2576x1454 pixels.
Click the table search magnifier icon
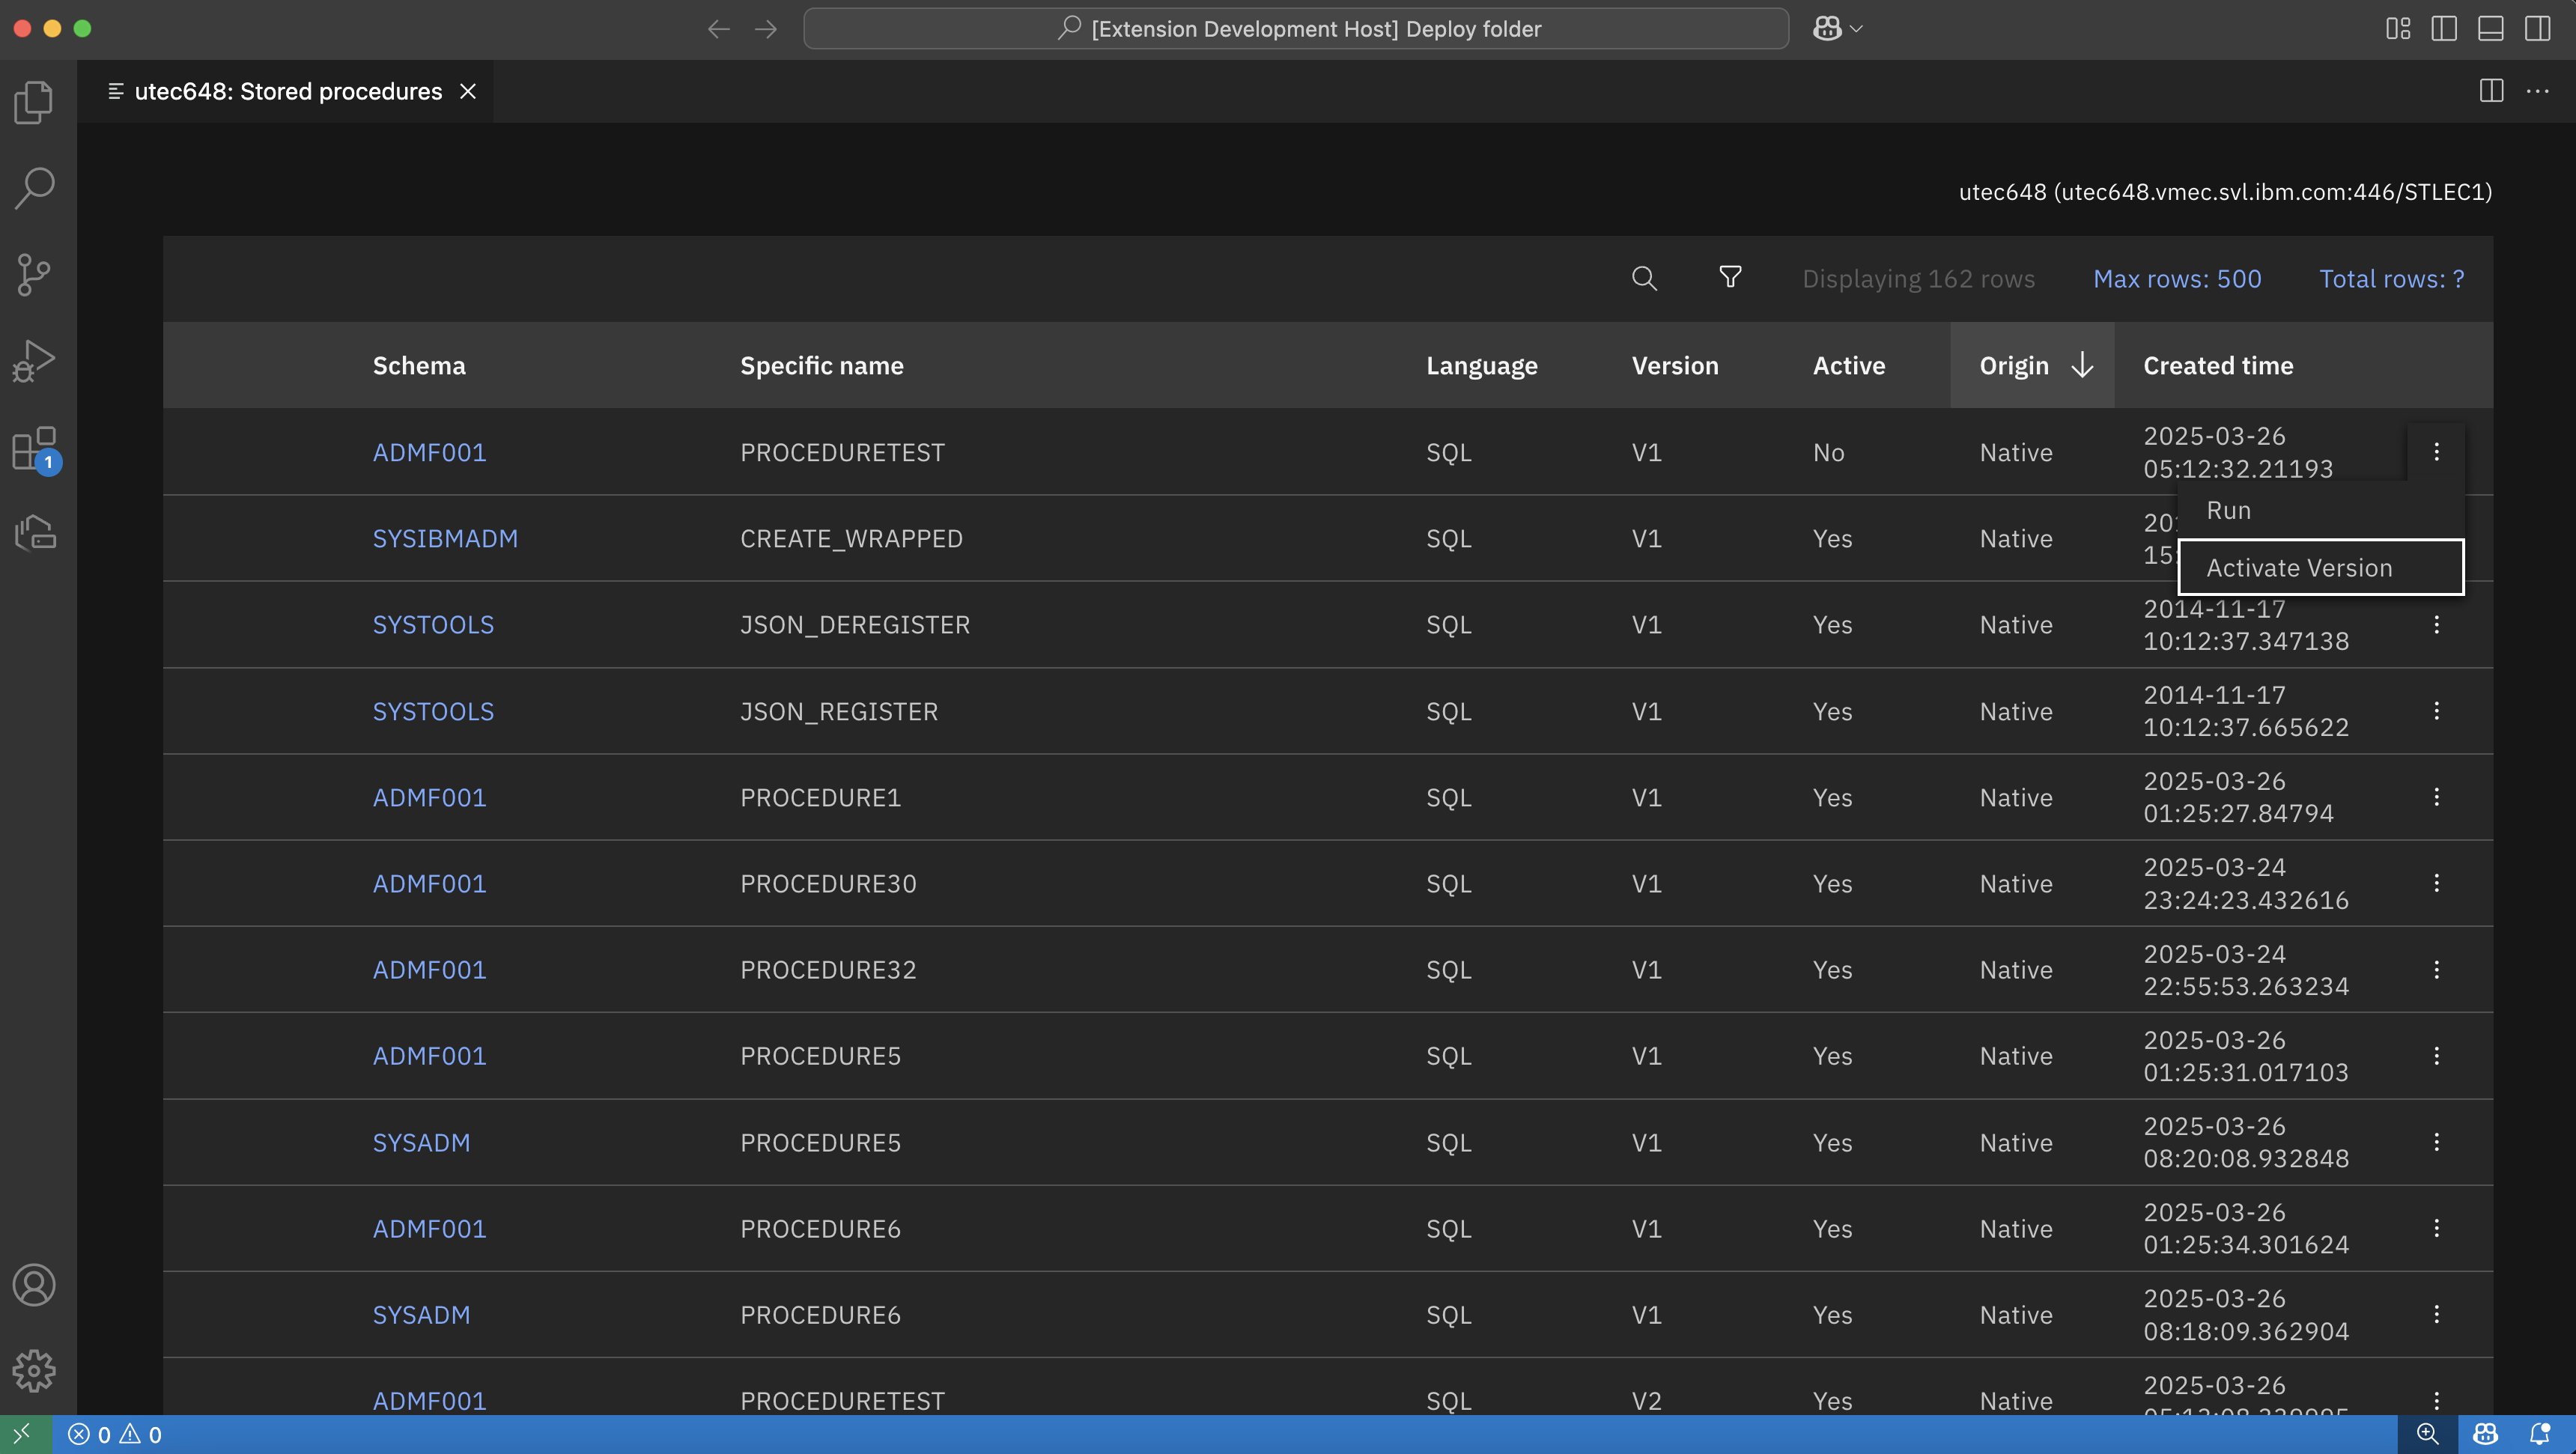[x=1644, y=278]
